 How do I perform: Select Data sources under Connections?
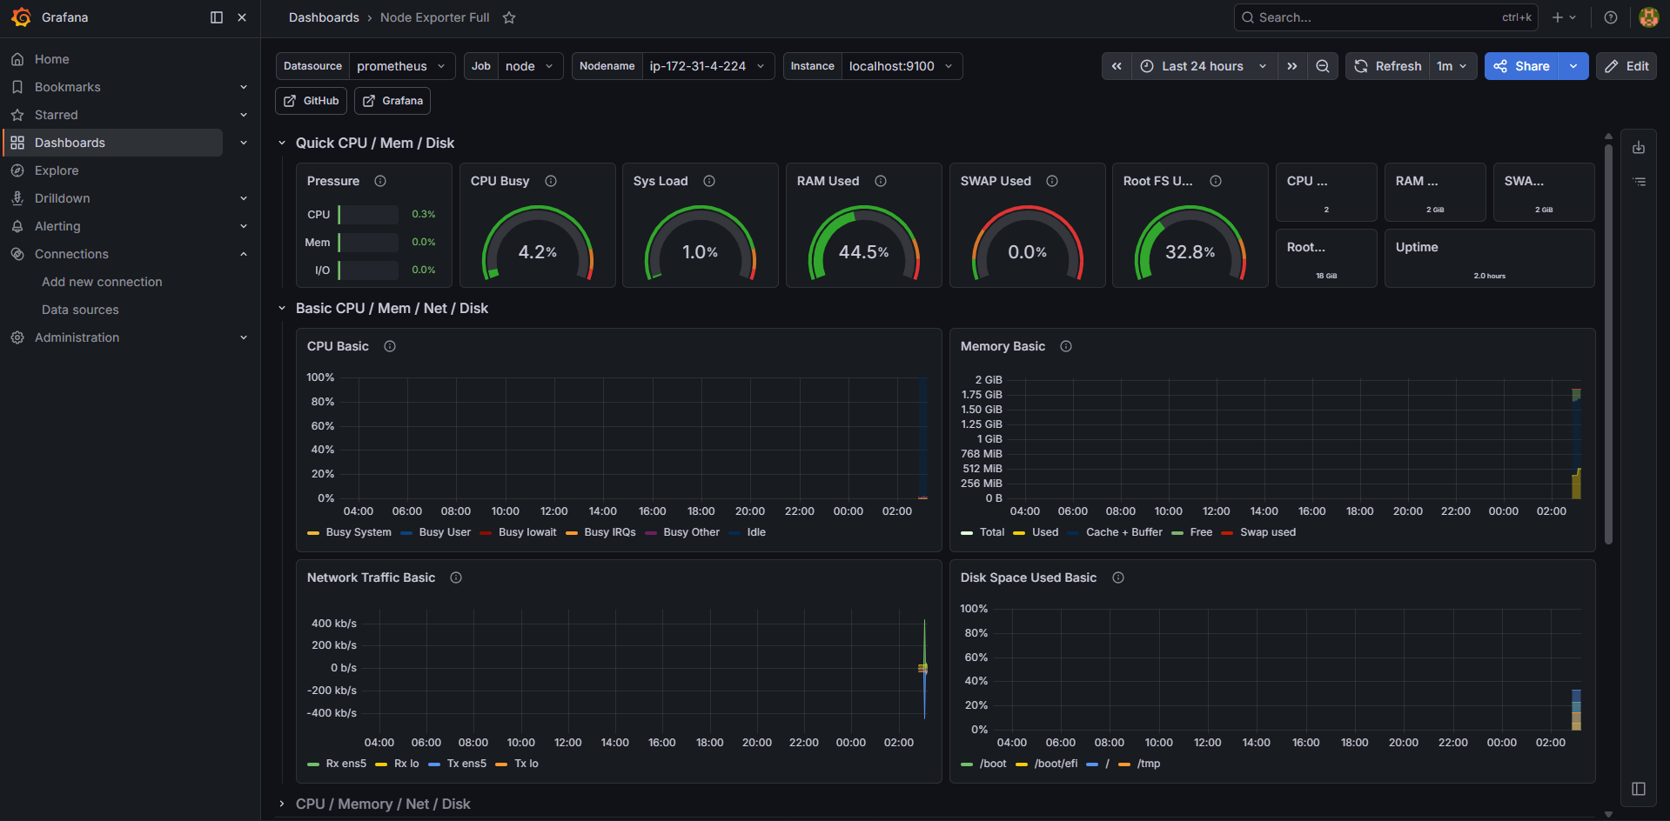pos(80,310)
